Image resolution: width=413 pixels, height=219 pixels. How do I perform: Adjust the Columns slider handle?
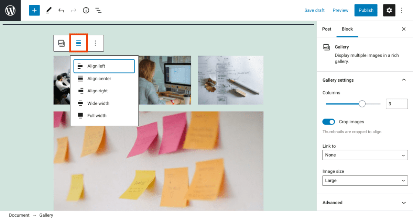coord(362,103)
